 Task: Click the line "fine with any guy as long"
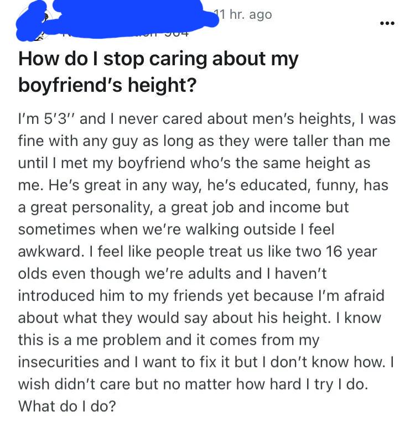pyautogui.click(x=204, y=141)
